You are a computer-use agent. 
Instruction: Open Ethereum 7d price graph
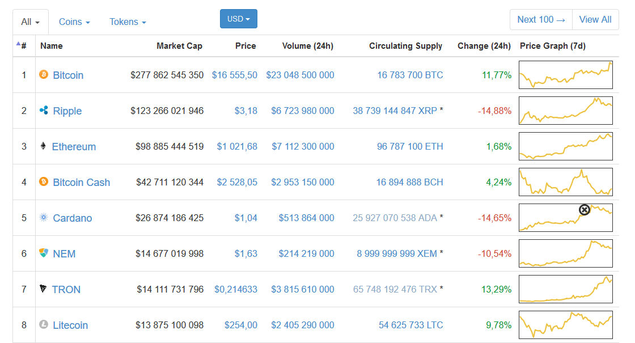click(566, 146)
